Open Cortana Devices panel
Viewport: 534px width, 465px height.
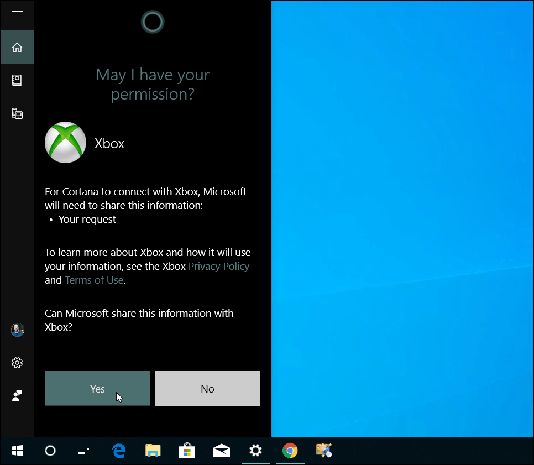[x=17, y=113]
